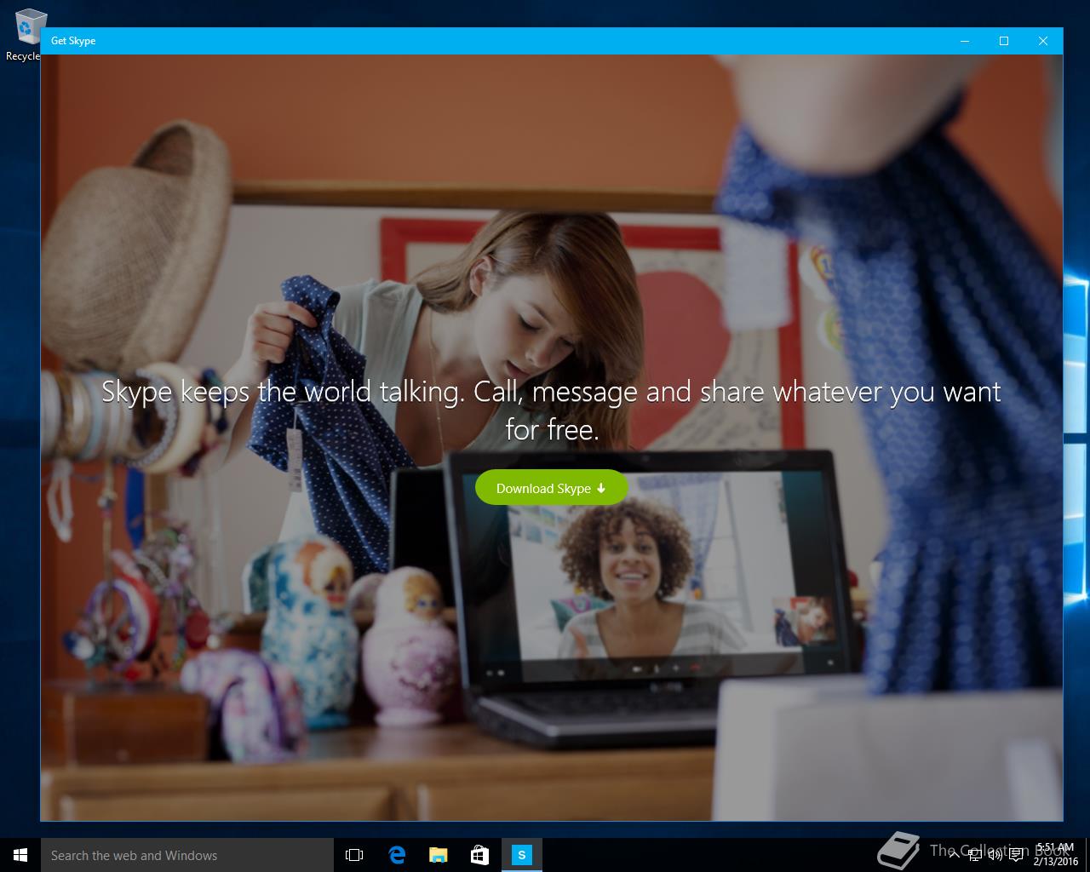Image resolution: width=1090 pixels, height=872 pixels.
Task: Open the volume control tray icon
Action: [x=995, y=855]
